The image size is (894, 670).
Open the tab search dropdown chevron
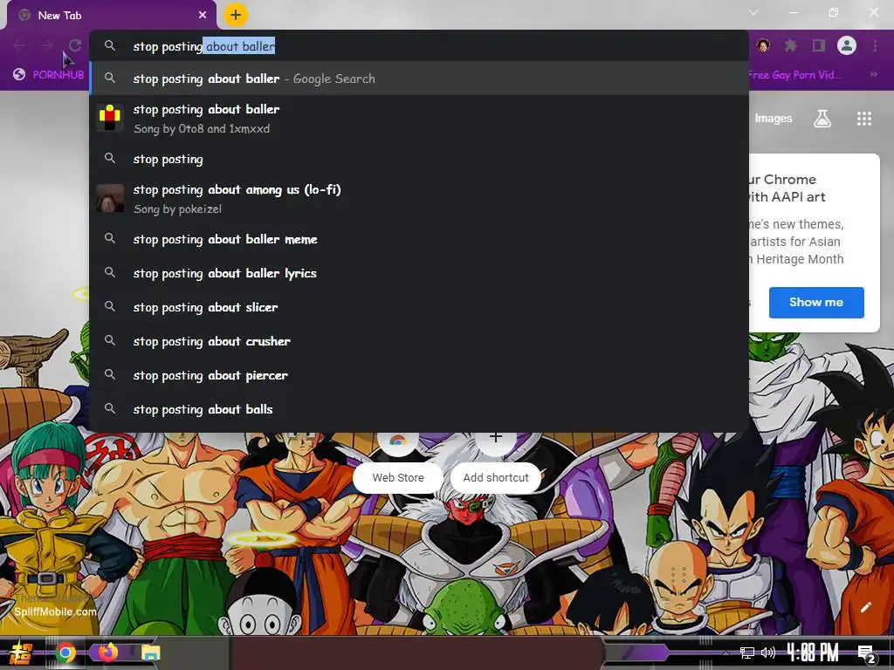753,12
